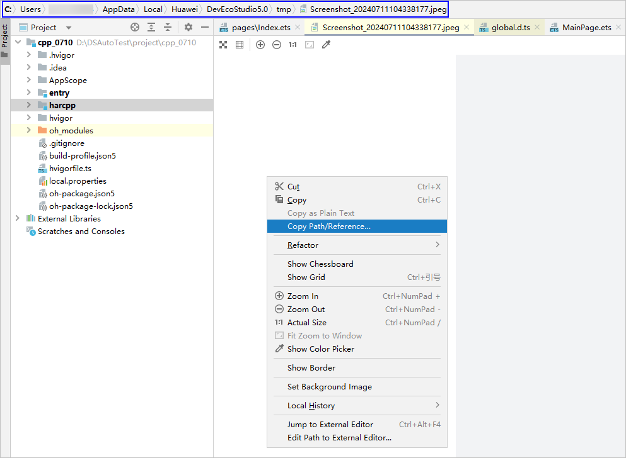This screenshot has height=458, width=626.
Task: Toggle the grid icon in image toolbar
Action: [240, 45]
